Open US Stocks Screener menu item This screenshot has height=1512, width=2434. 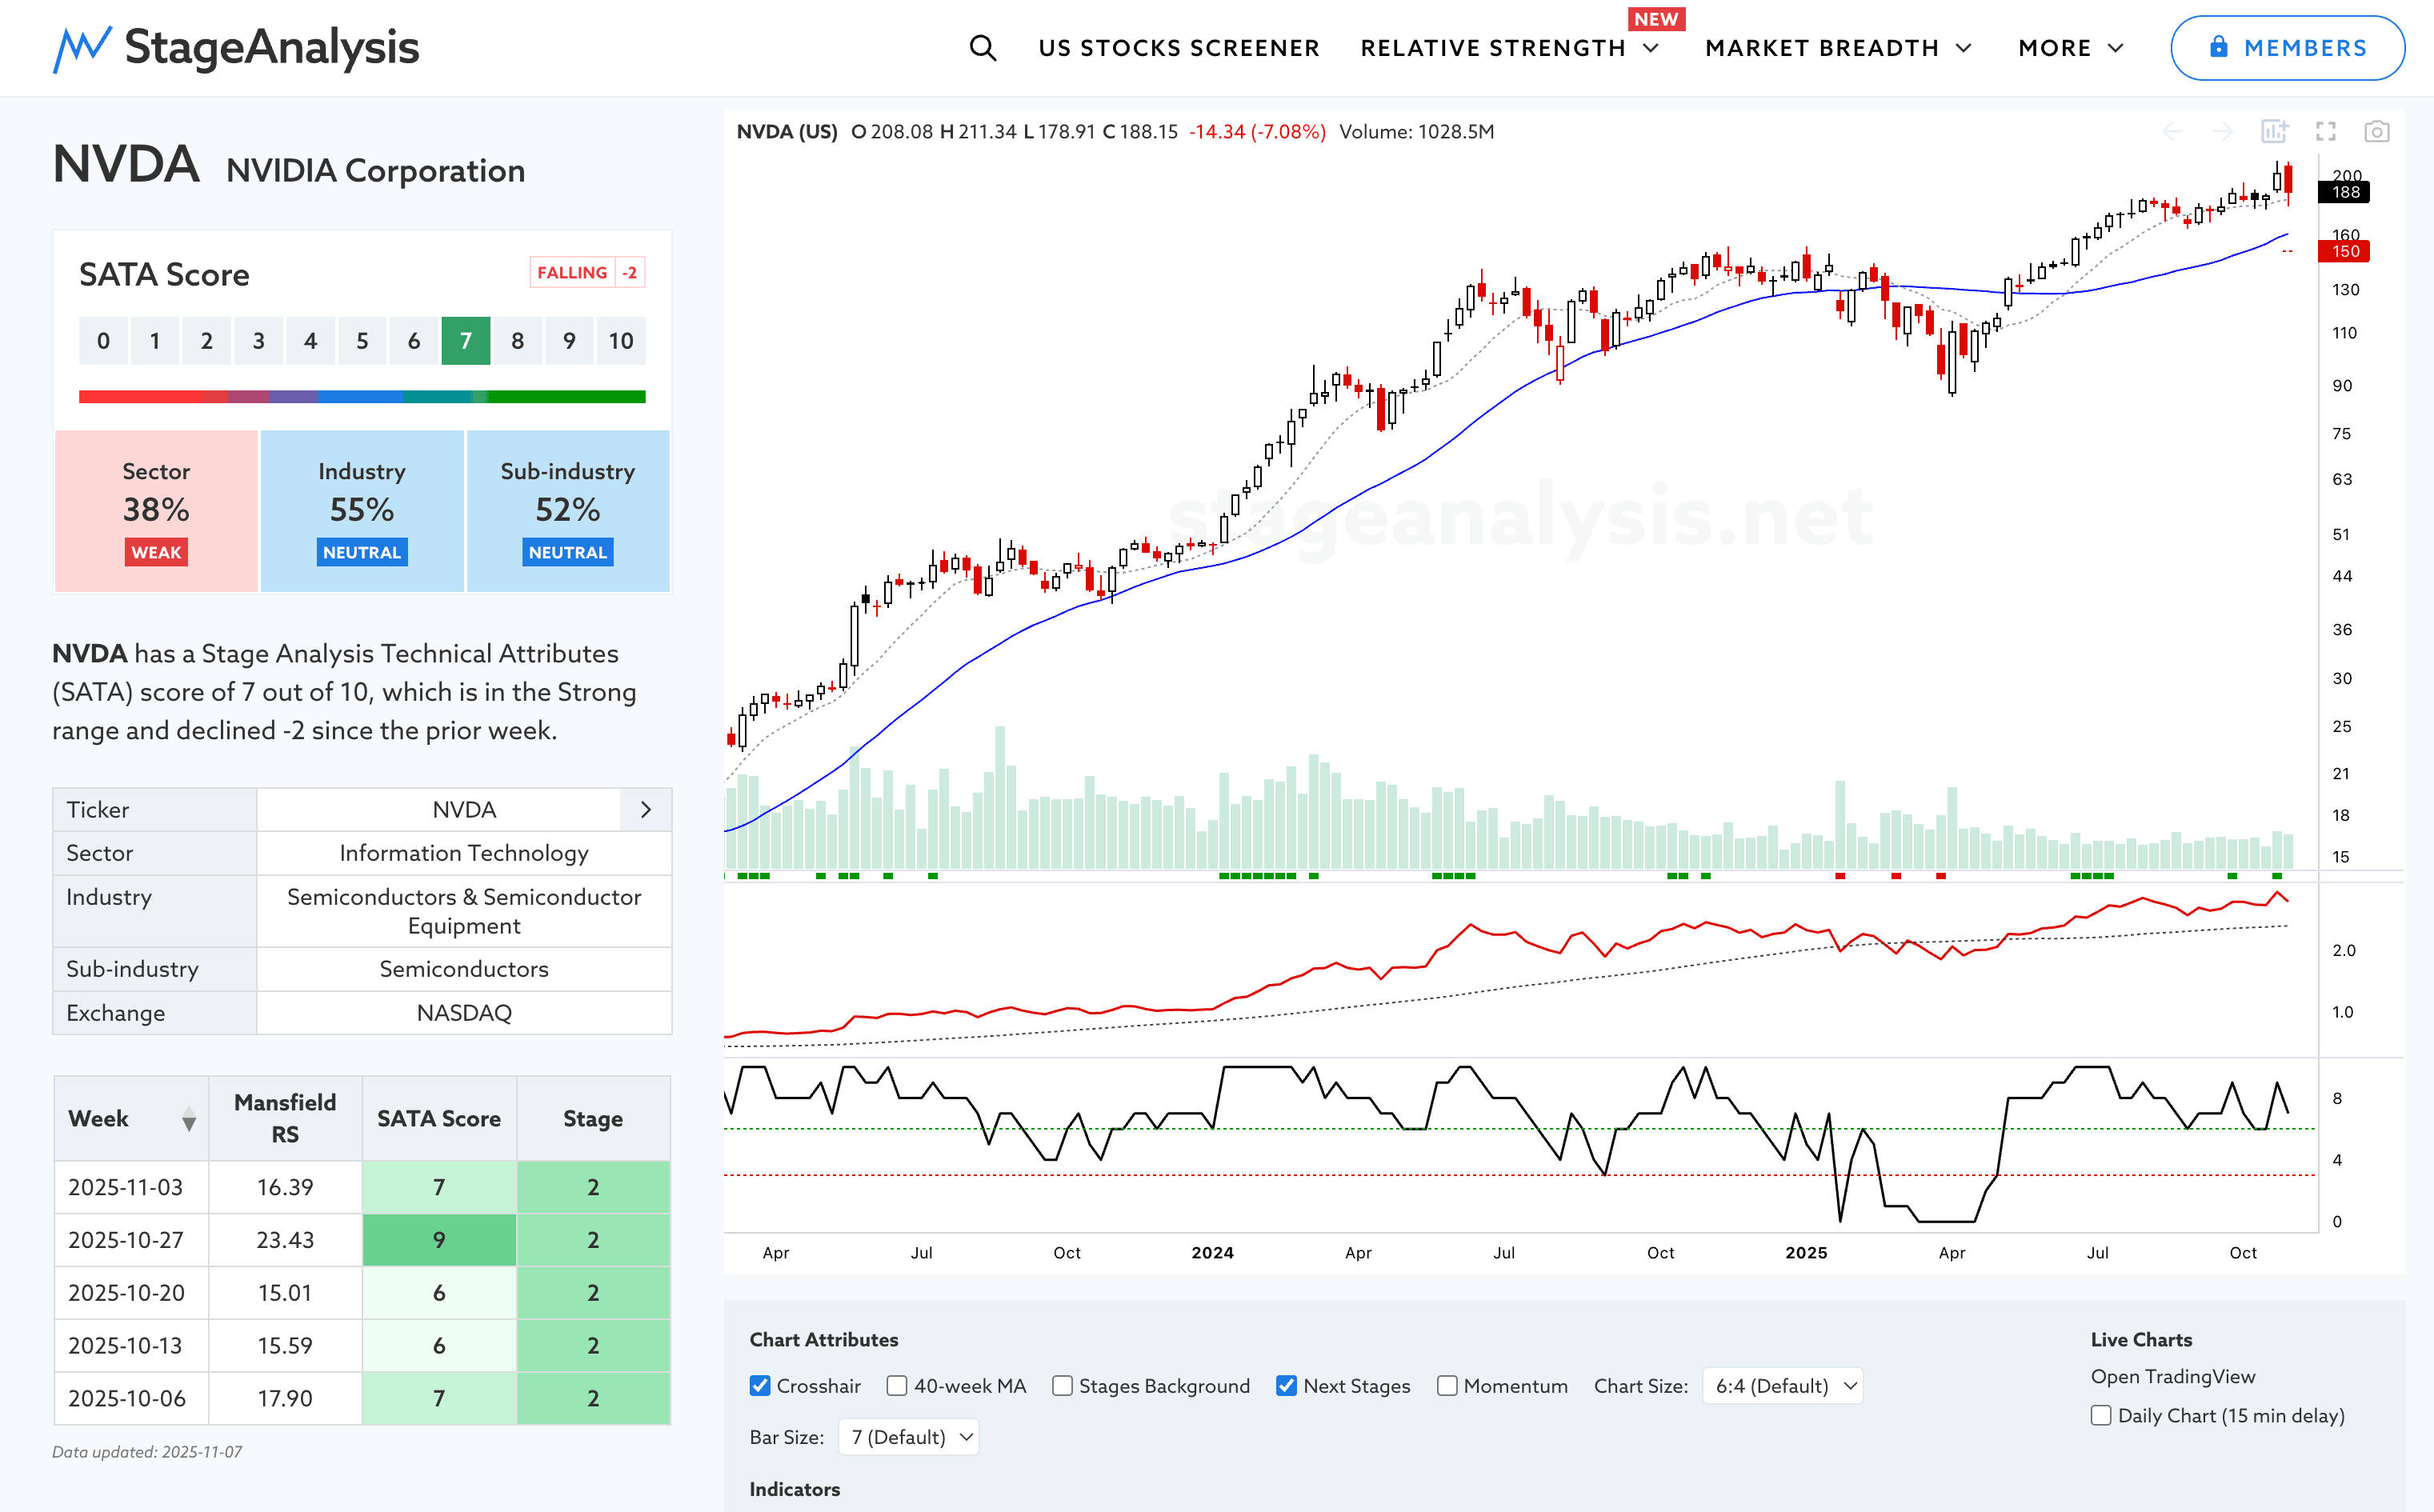[1179, 48]
